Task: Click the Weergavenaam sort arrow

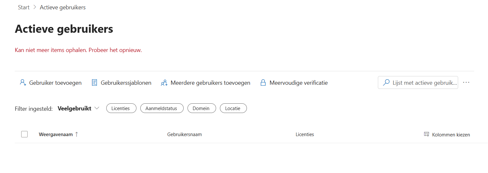Action: point(76,134)
